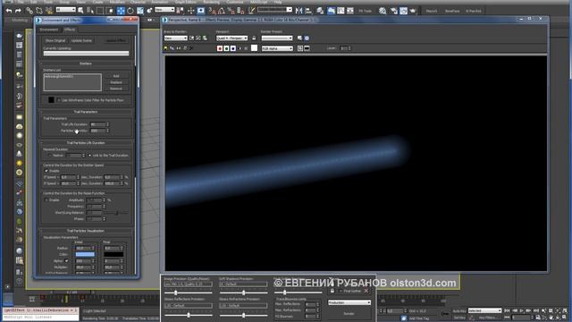This screenshot has width=572, height=322.
Task: Click Remove button beside Emitters List
Action: [x=116, y=89]
